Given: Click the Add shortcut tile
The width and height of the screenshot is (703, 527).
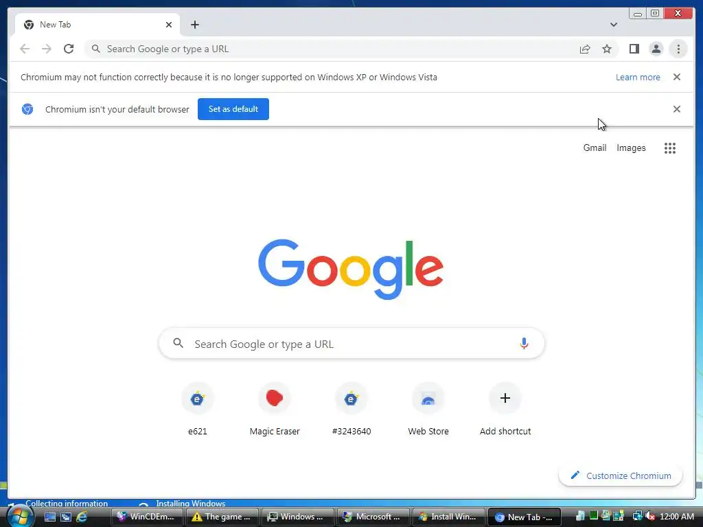Looking at the screenshot, I should (505, 409).
